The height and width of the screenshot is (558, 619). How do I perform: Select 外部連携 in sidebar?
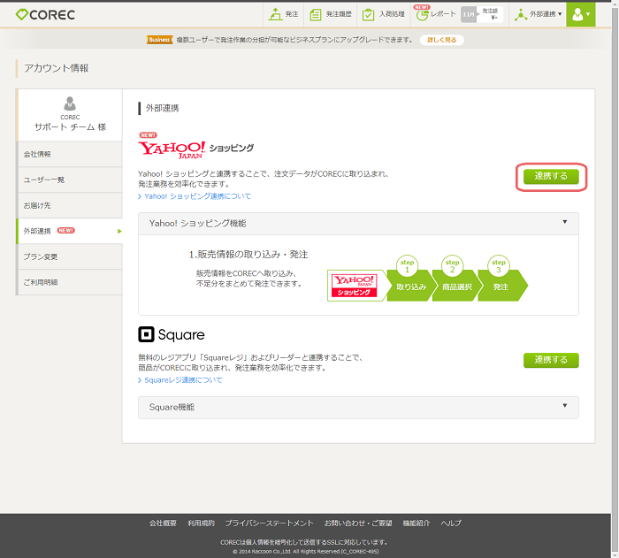(x=70, y=231)
